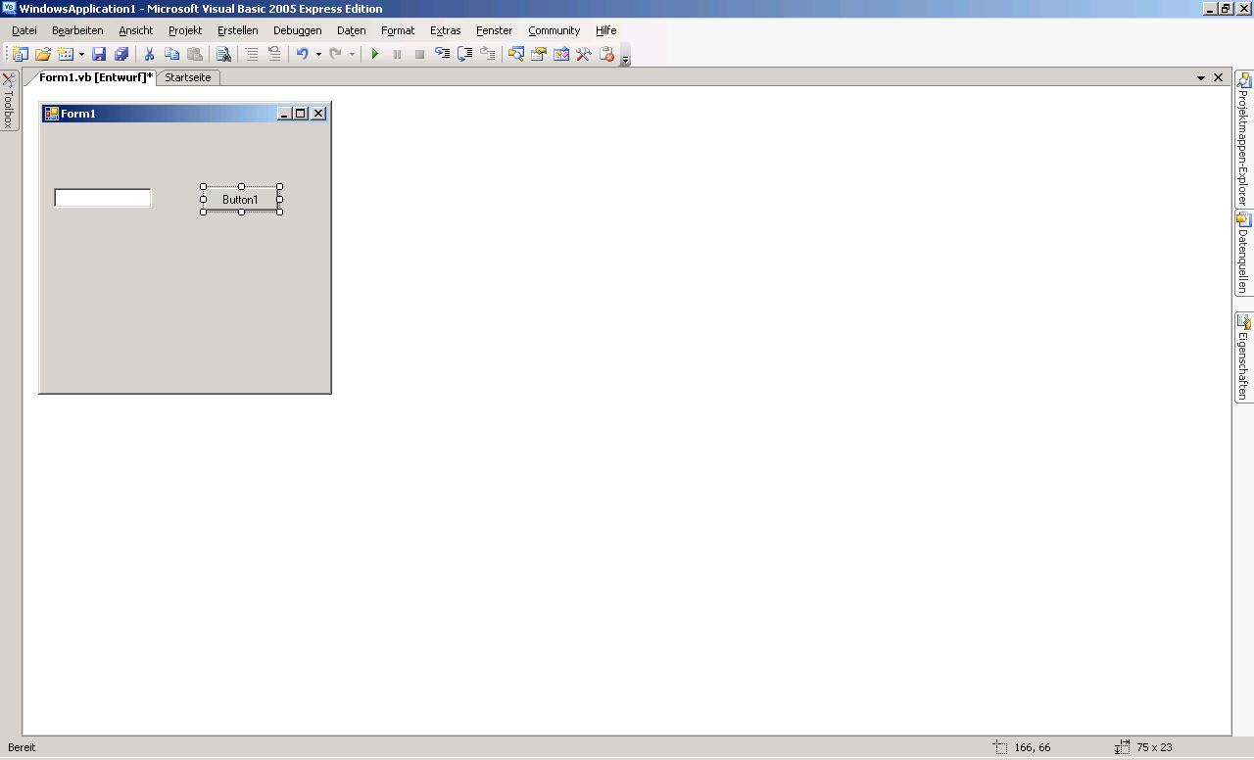Click the Copy toolbar icon
This screenshot has width=1254, height=760.
pos(171,55)
